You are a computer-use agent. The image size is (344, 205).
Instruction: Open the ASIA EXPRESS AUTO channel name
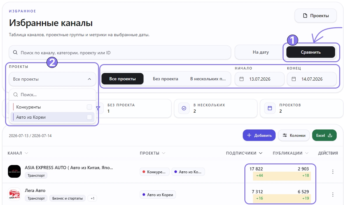(69, 168)
